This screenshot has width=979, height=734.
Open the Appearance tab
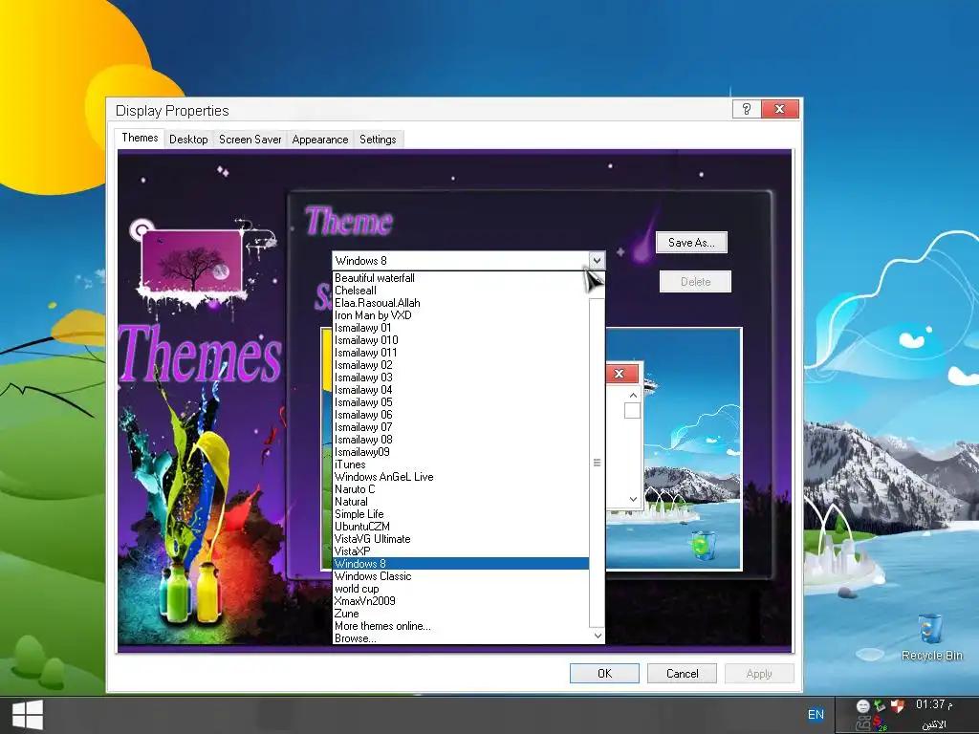pos(319,140)
